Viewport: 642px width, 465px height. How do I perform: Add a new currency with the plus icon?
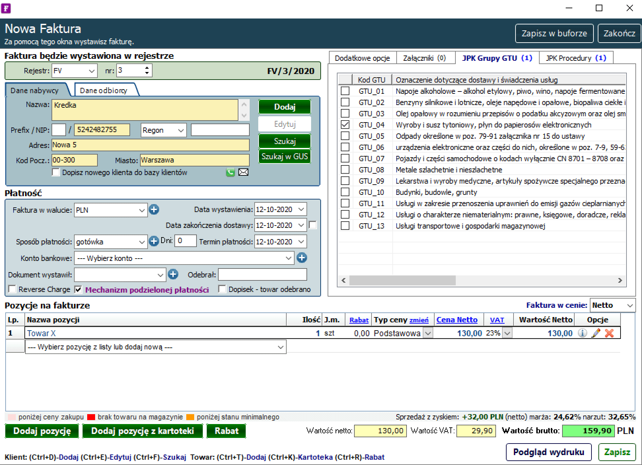pyautogui.click(x=154, y=209)
